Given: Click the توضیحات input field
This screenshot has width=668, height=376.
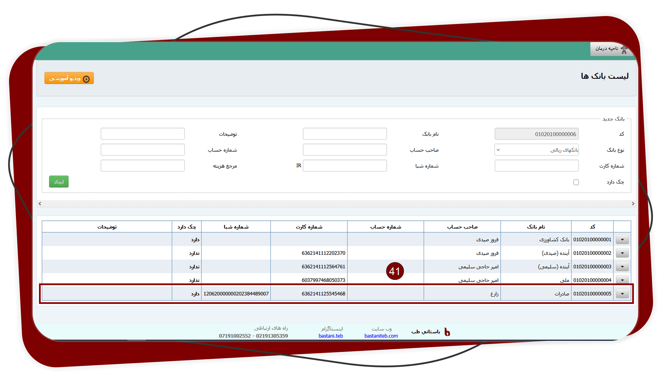Looking at the screenshot, I should (143, 134).
